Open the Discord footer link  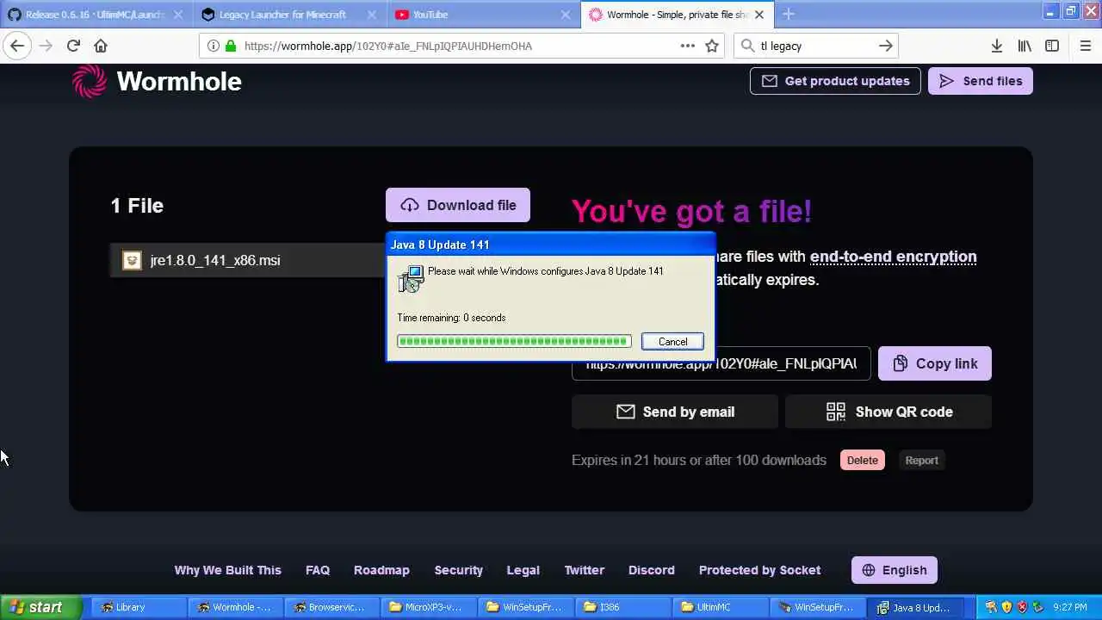point(651,570)
